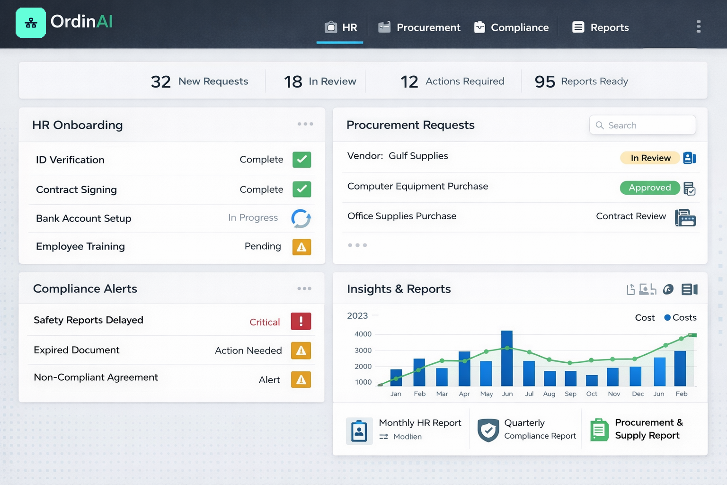Open the HR Onboarding options menu
This screenshot has height=485, width=727.
point(305,124)
